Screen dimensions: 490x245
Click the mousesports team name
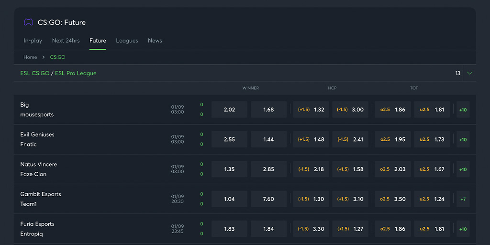coord(37,114)
